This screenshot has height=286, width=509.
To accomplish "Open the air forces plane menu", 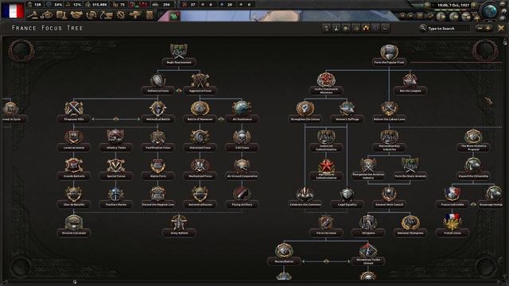I will pos(135,15).
